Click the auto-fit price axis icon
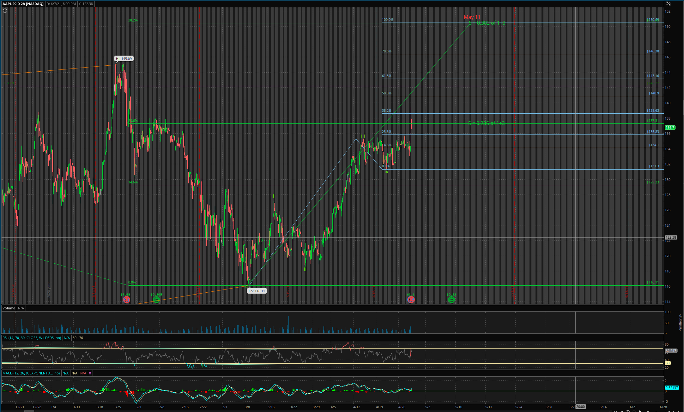 pos(668,4)
